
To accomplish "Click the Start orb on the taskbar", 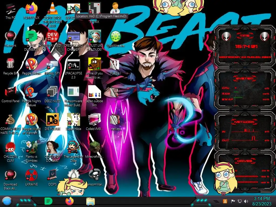I will point(7,201).
